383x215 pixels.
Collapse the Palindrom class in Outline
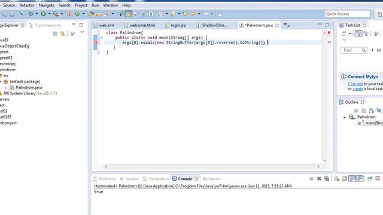(345, 117)
